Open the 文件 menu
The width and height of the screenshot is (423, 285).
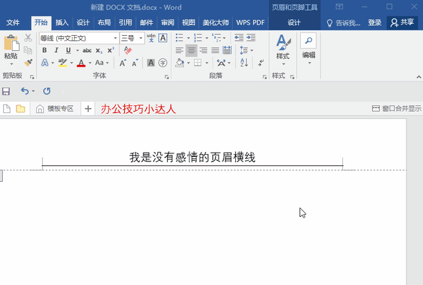click(13, 22)
